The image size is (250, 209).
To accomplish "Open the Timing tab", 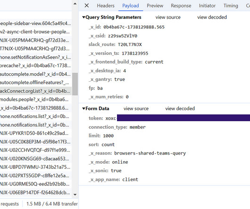I will [231, 6].
